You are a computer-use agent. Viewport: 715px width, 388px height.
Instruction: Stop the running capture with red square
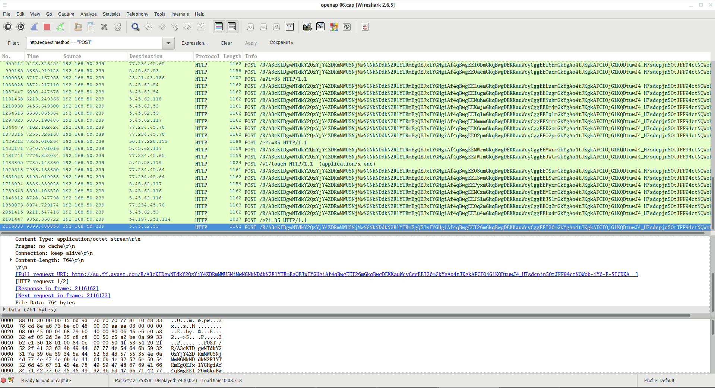[x=47, y=27]
